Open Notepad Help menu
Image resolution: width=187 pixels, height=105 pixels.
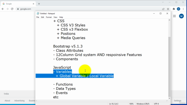coord(61,17)
